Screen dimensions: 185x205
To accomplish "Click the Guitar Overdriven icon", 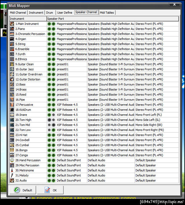I will coord(12,74).
